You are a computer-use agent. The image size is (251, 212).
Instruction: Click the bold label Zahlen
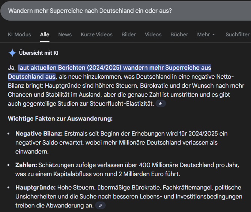26,165
